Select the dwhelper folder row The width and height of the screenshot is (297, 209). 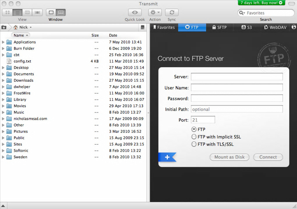click(x=73, y=87)
